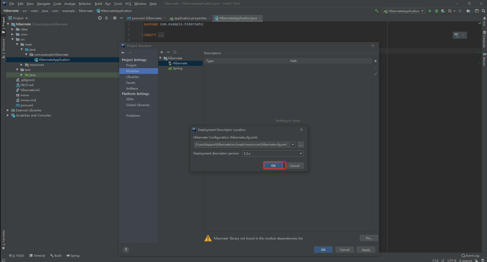487x262 pixels.
Task: Open the Terminal tool window
Action: click(x=37, y=256)
